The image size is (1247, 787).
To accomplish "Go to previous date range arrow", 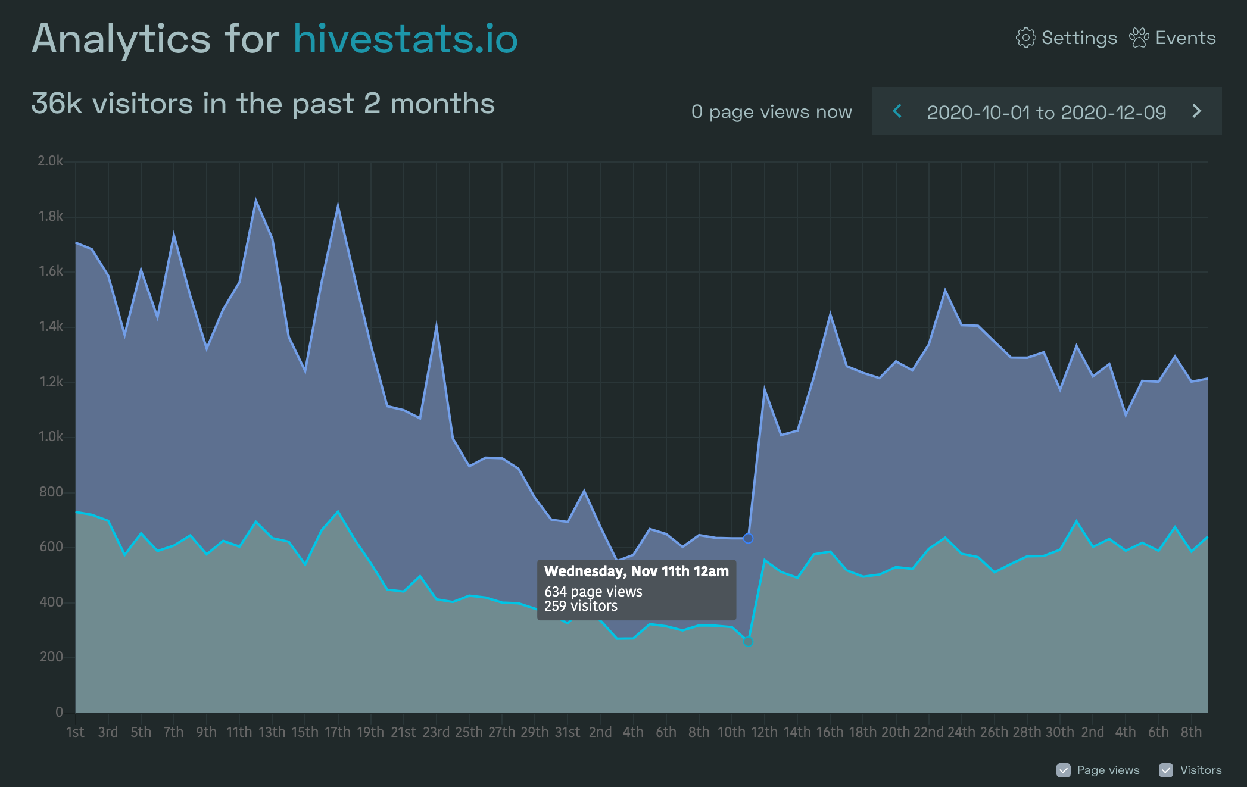I will click(897, 111).
